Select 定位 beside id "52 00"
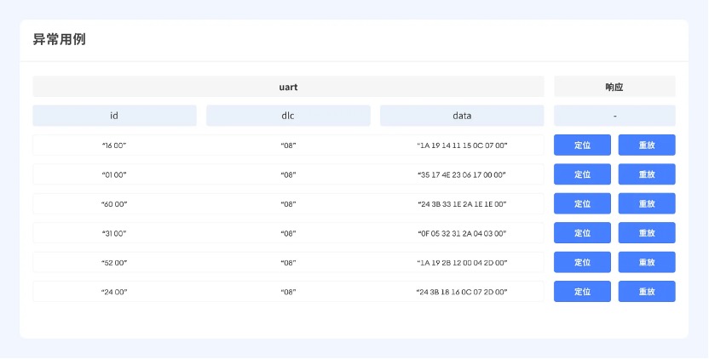The width and height of the screenshot is (709, 359). 582,263
